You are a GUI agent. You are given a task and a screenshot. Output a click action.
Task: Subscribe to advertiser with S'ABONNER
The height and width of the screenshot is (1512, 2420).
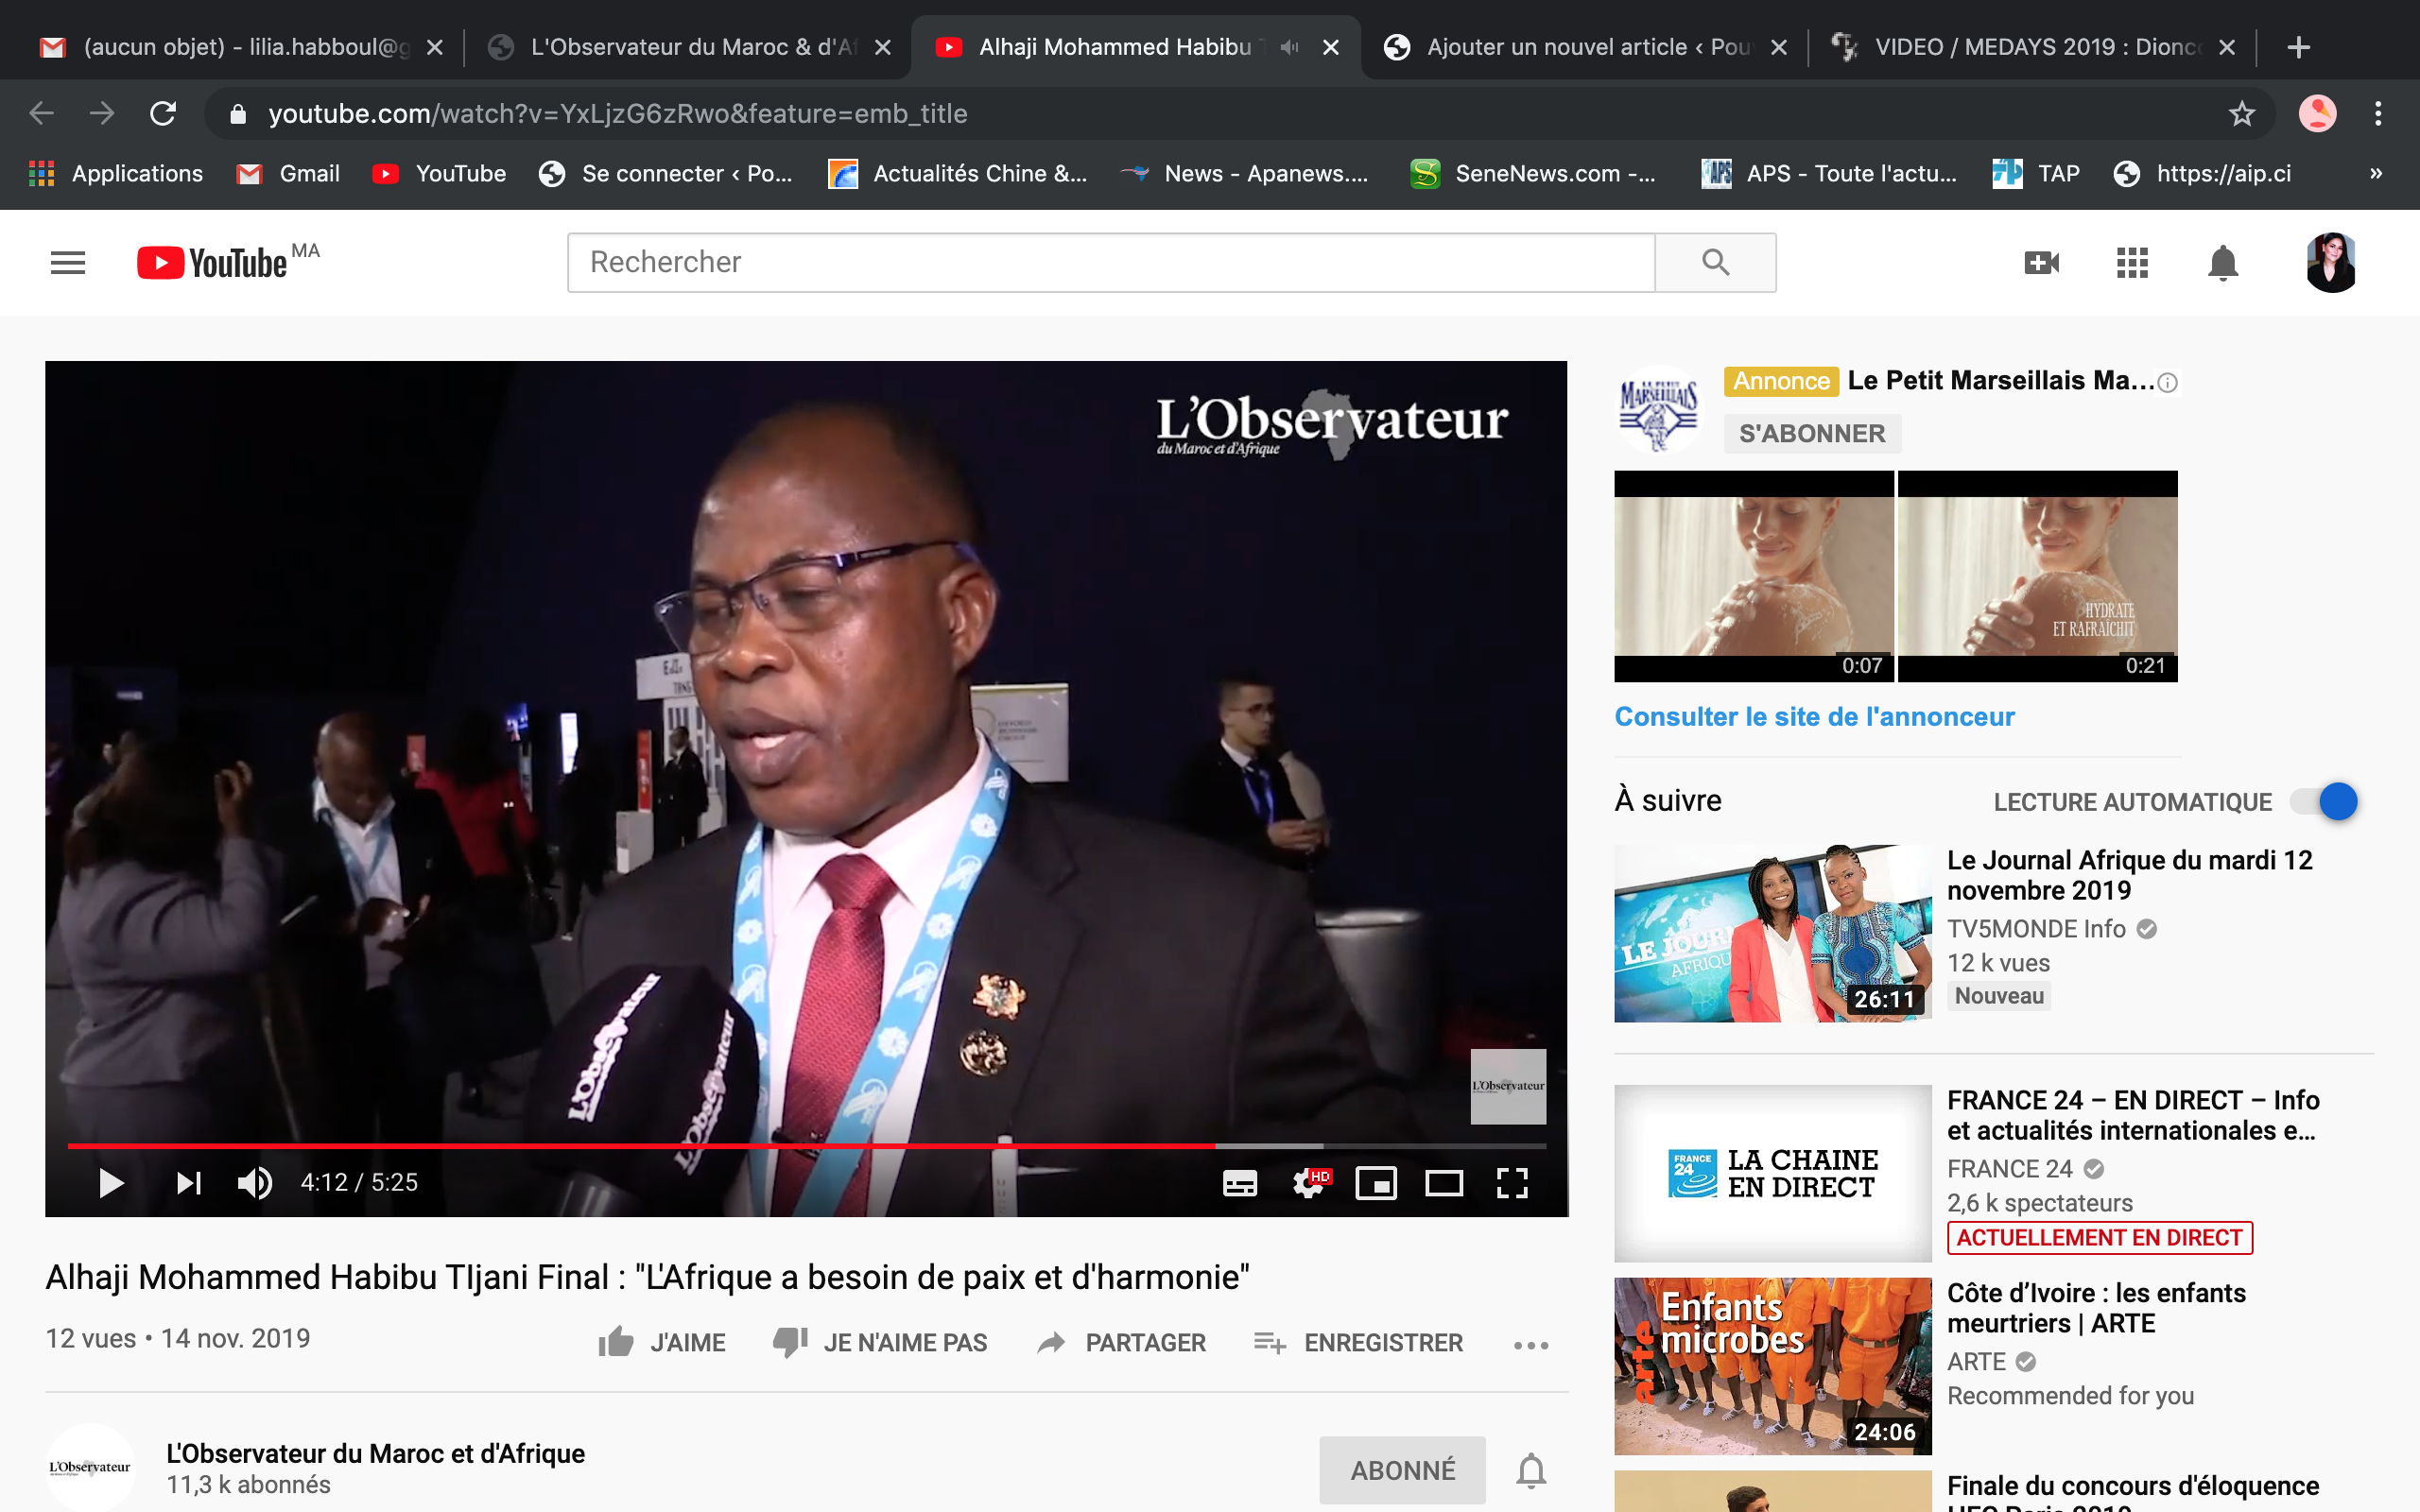pyautogui.click(x=1812, y=434)
